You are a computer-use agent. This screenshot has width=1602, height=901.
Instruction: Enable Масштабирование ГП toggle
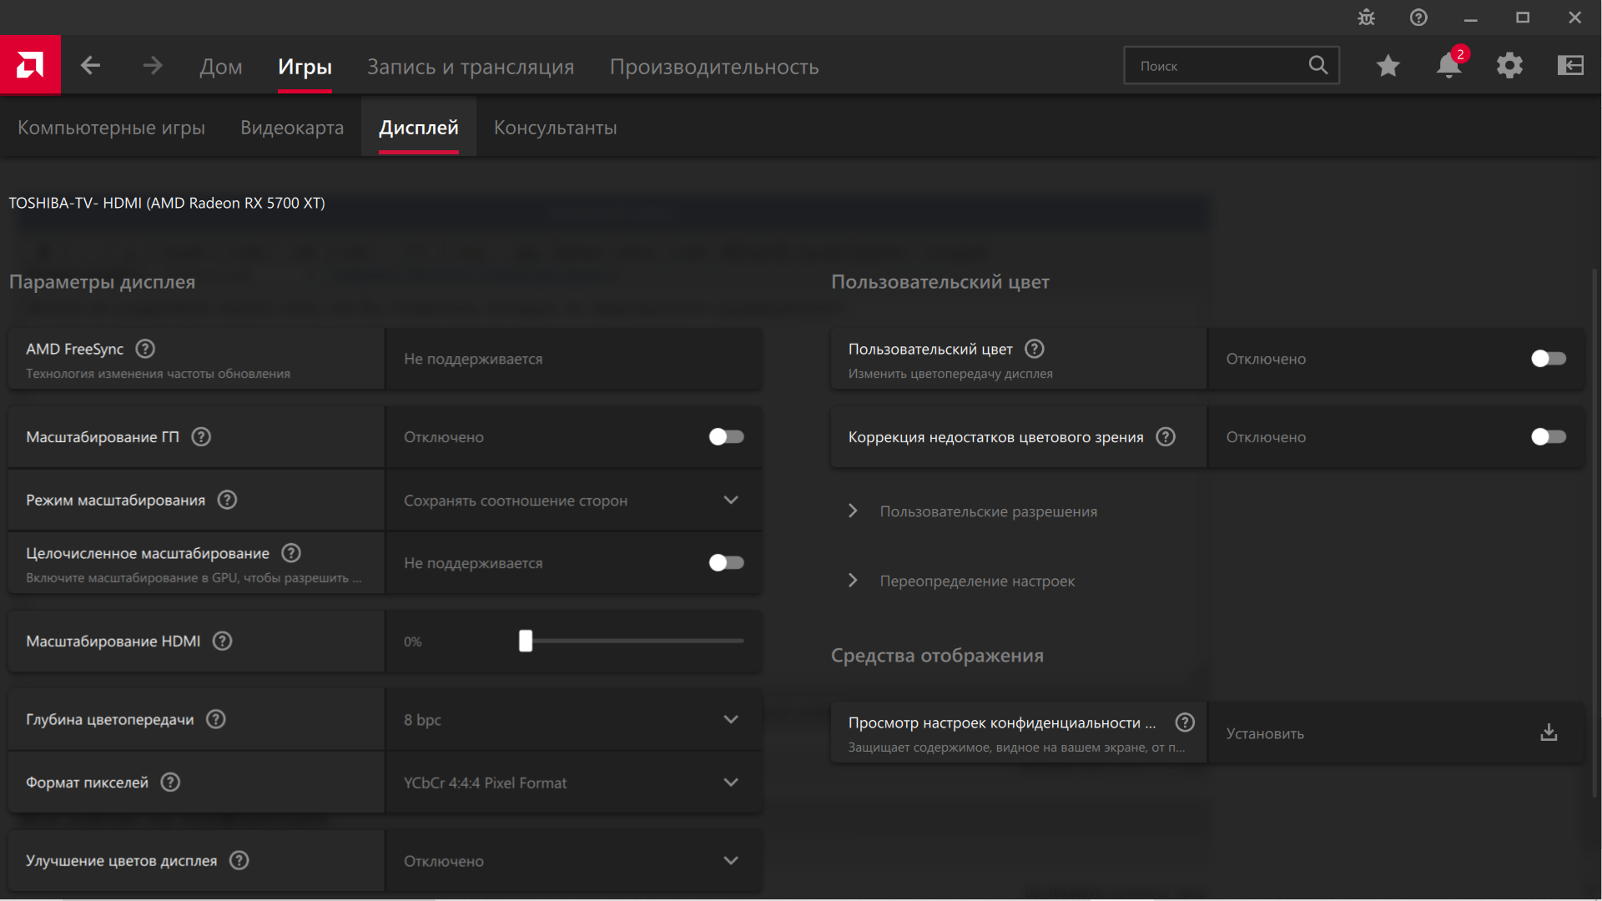click(726, 436)
